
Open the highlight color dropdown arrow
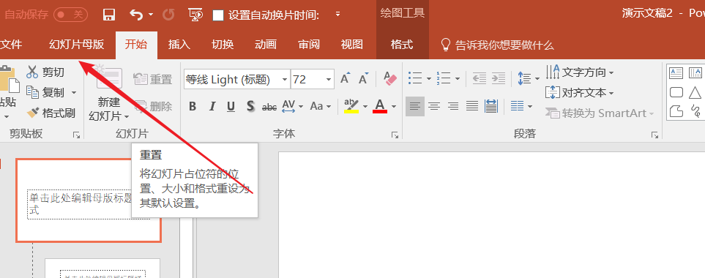coord(365,106)
